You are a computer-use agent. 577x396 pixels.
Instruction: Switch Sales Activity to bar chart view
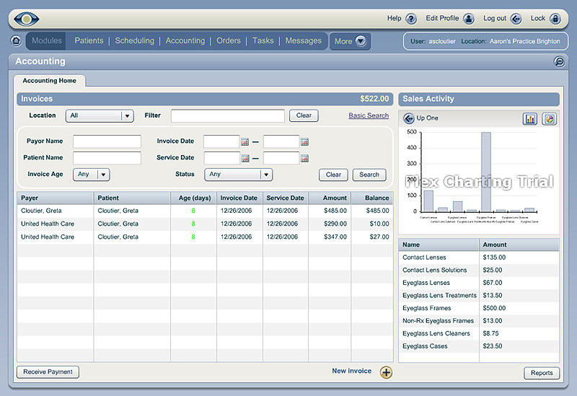point(530,119)
